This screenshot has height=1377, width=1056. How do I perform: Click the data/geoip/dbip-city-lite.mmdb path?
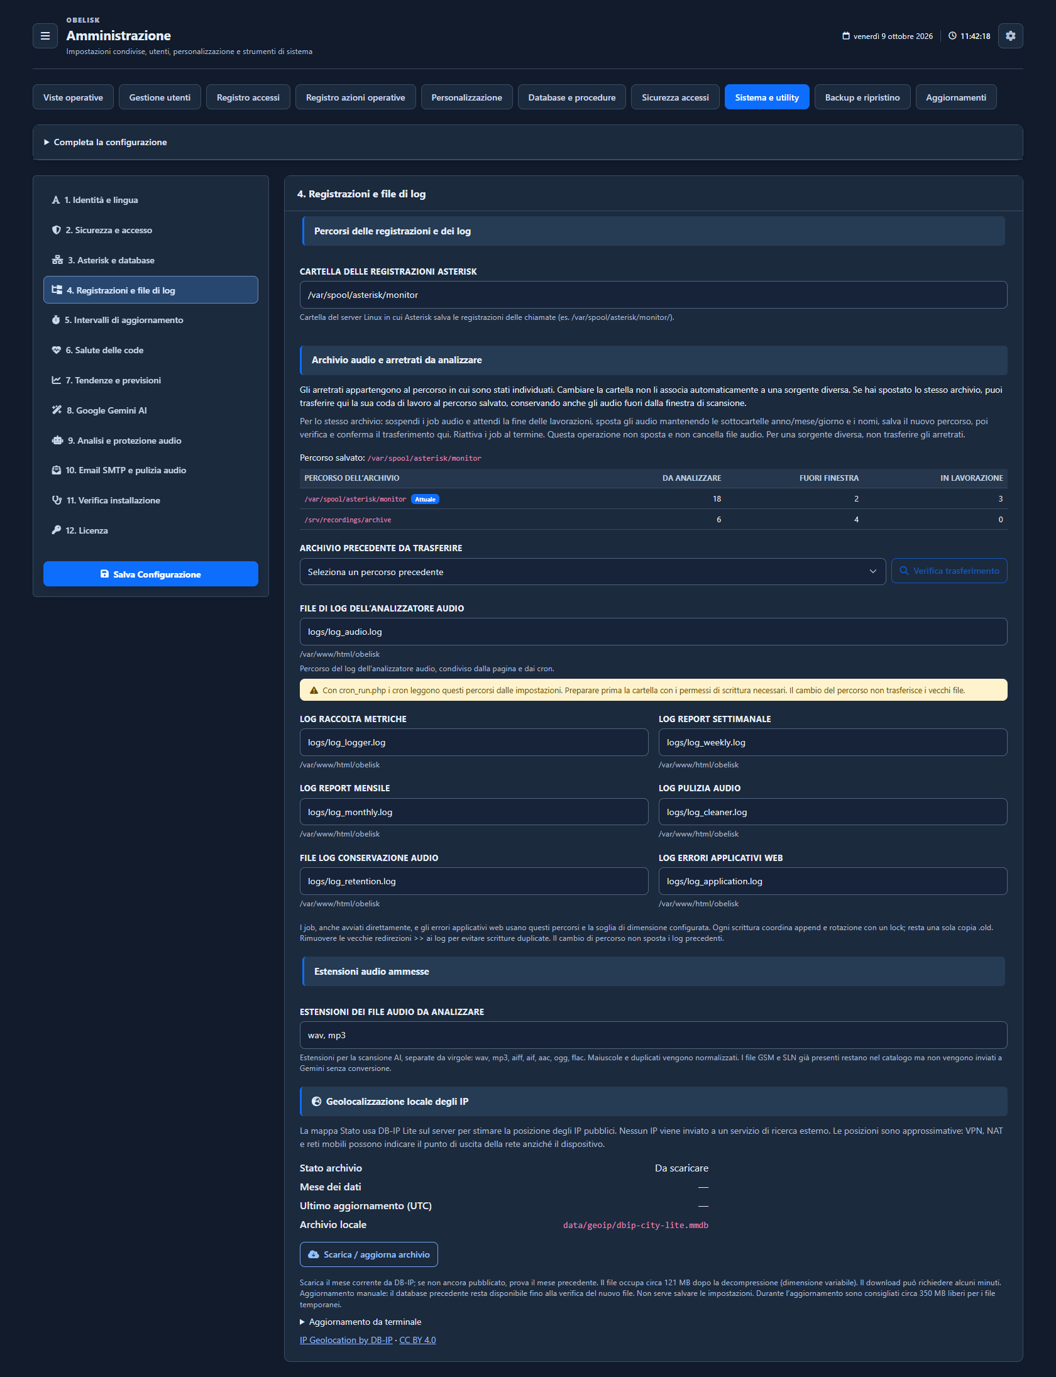[635, 1225]
